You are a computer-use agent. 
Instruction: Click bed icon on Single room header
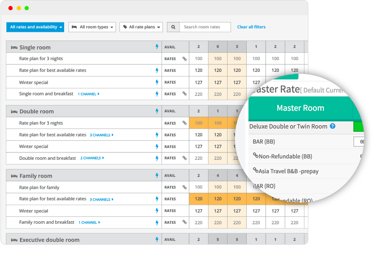click(14, 47)
